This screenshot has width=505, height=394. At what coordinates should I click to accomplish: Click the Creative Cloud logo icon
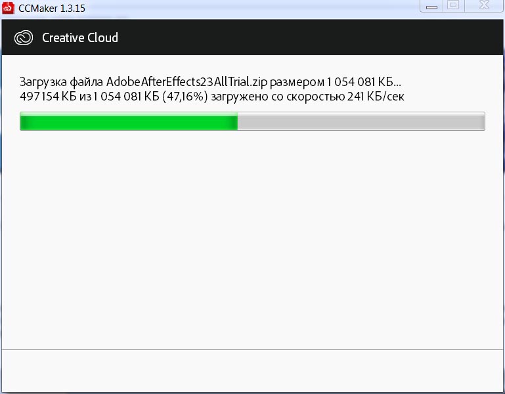tap(24, 37)
